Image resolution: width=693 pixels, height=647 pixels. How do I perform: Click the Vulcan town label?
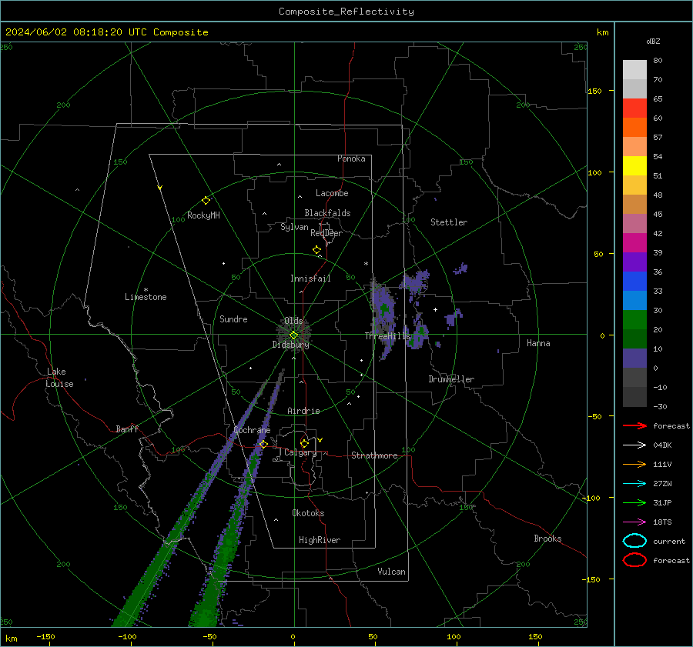tap(392, 572)
